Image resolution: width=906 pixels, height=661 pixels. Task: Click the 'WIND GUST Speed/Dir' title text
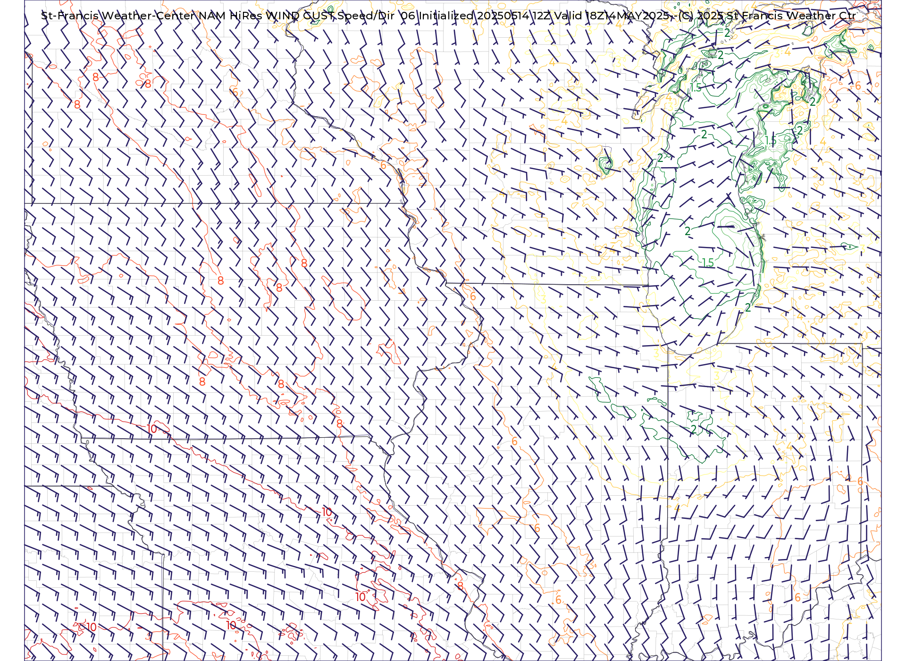tap(330, 16)
